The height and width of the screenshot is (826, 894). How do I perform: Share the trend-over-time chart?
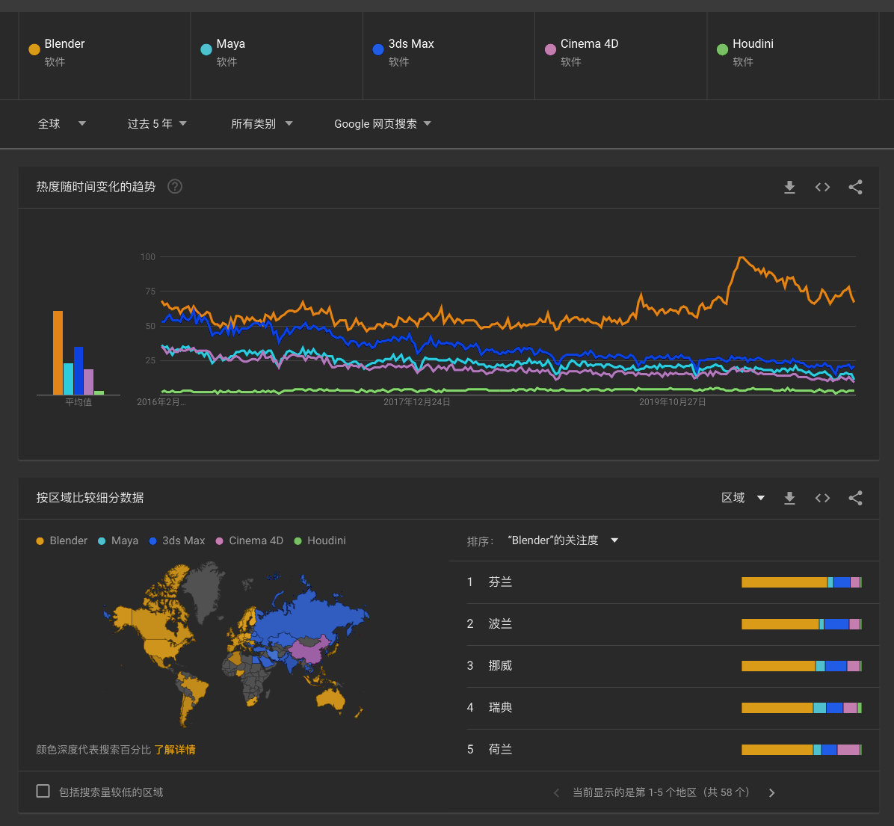coord(855,187)
